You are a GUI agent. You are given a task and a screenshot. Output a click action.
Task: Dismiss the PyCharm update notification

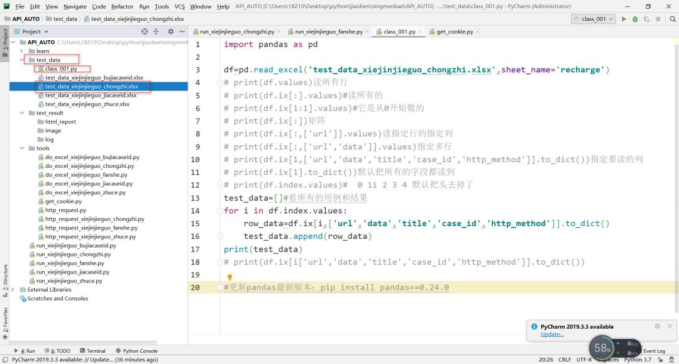pos(670,326)
